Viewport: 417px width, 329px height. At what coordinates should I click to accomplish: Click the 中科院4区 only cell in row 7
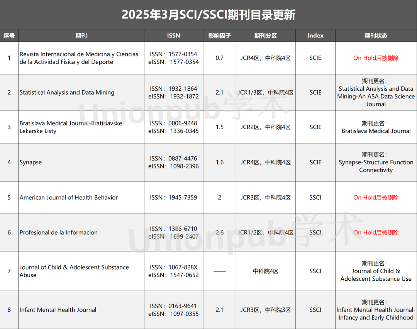pos(266,271)
